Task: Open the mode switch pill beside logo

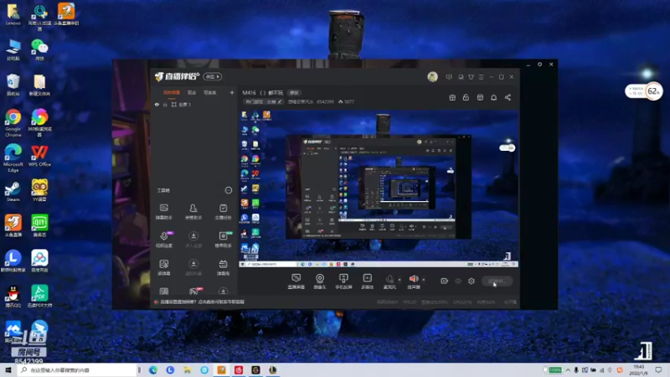Action: [x=213, y=76]
